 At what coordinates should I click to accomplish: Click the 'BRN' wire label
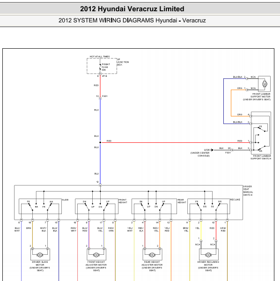(29, 228)
